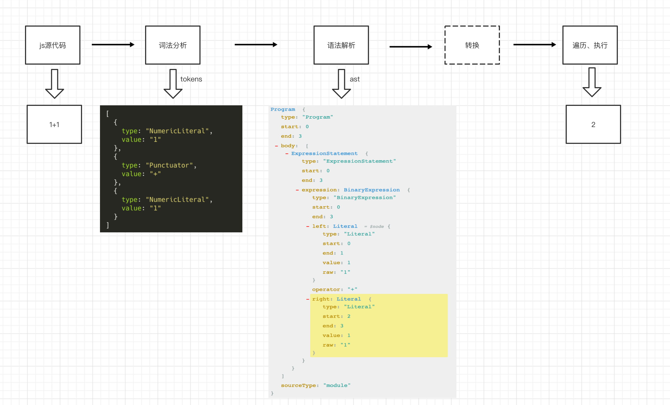Select the 遍历、执行 box

(590, 45)
